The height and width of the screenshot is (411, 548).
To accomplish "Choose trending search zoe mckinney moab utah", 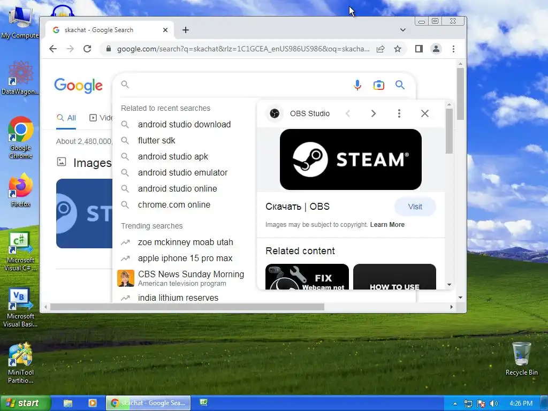I will (x=185, y=242).
